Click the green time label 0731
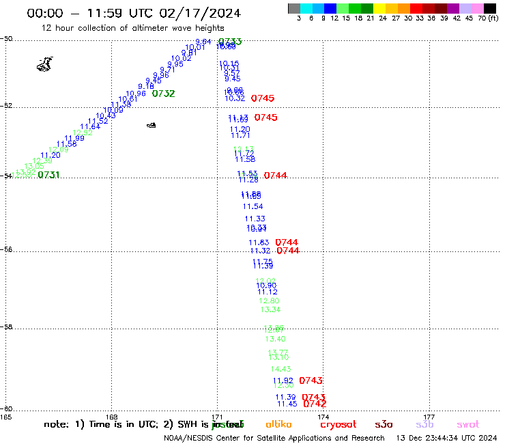Image resolution: width=505 pixels, height=444 pixels. coord(48,175)
